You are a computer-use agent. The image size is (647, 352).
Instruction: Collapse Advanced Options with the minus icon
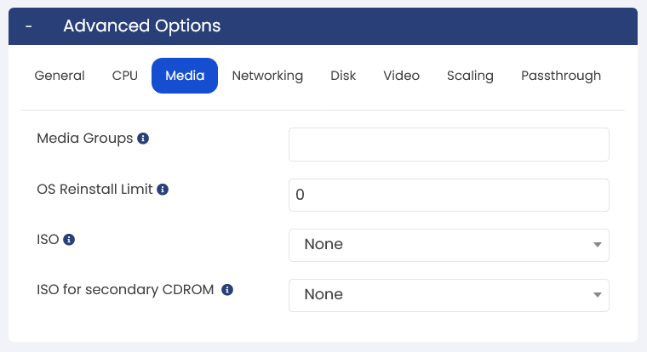(x=28, y=26)
